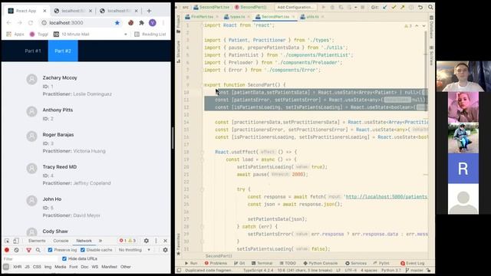Open utils.ts editor tab

tap(312, 17)
